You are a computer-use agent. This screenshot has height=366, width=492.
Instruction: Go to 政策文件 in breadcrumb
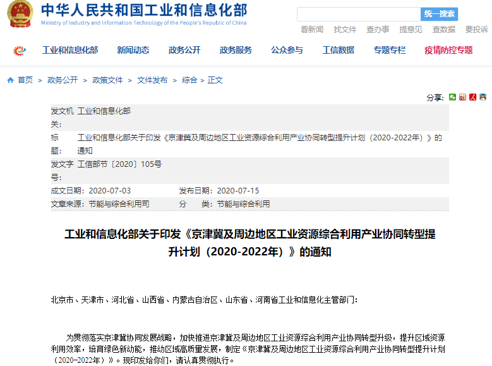tap(107, 80)
